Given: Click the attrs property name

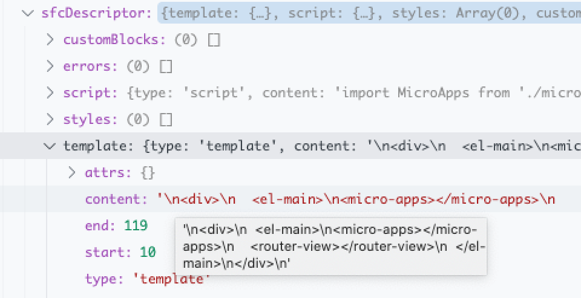Looking at the screenshot, I should click(108, 173).
